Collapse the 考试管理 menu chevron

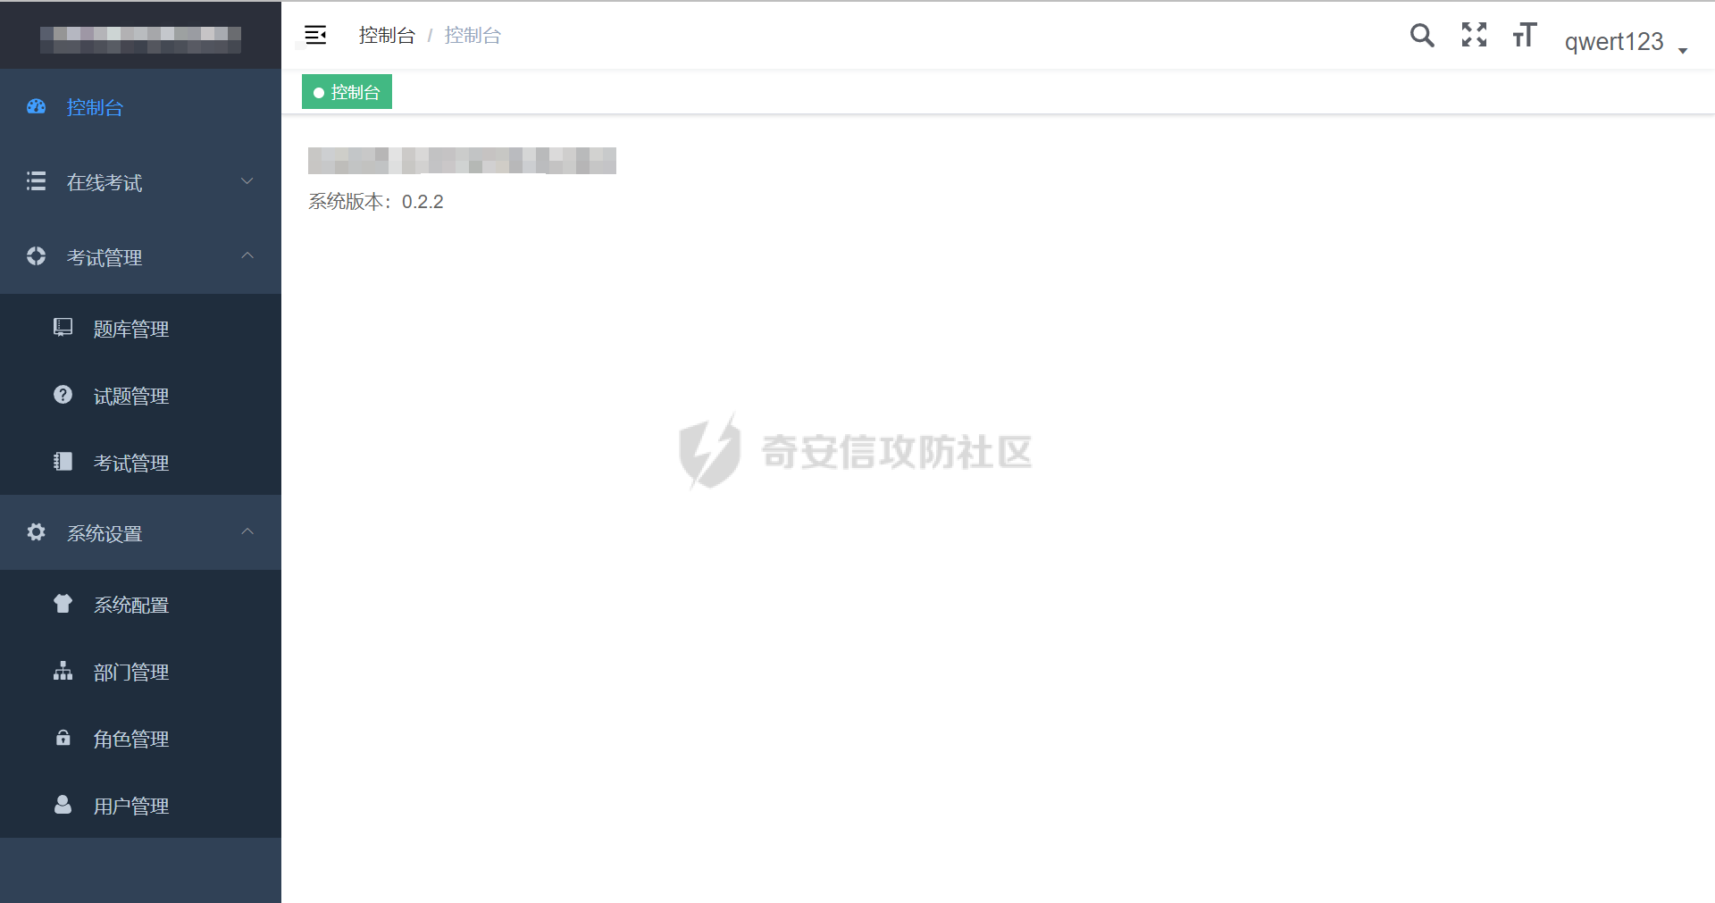coord(247,256)
